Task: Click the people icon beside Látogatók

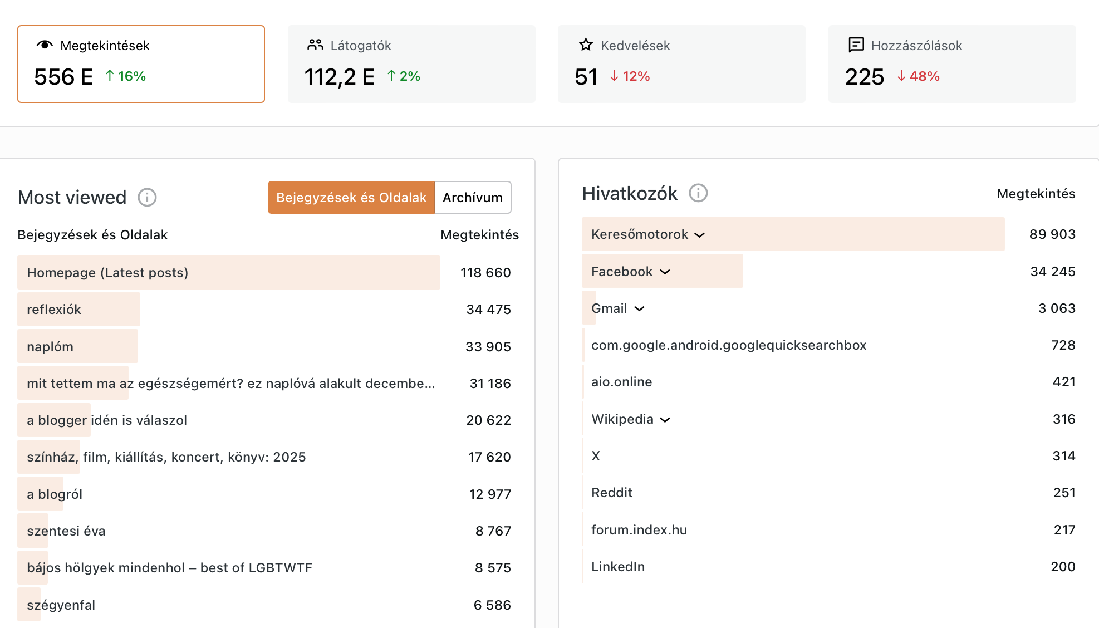Action: (315, 45)
